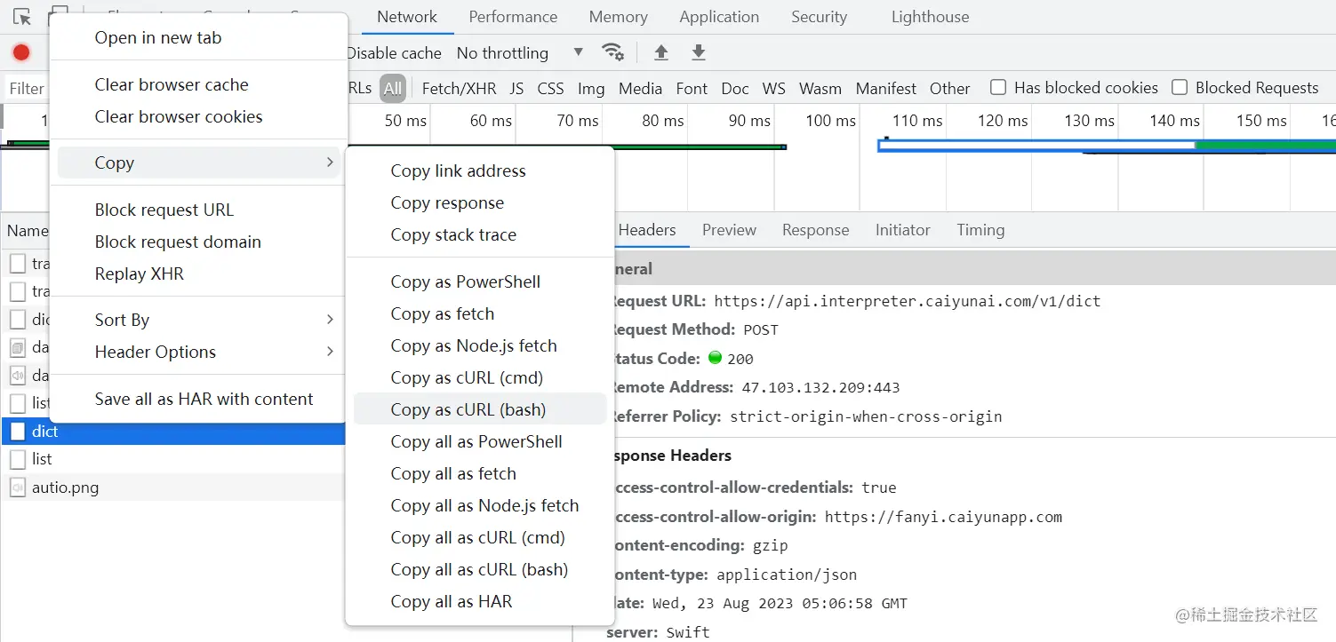
Task: Select Copy as cURL (cmd)
Action: (480, 377)
